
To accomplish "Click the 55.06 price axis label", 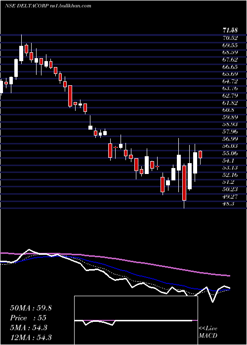I will point(230,153).
